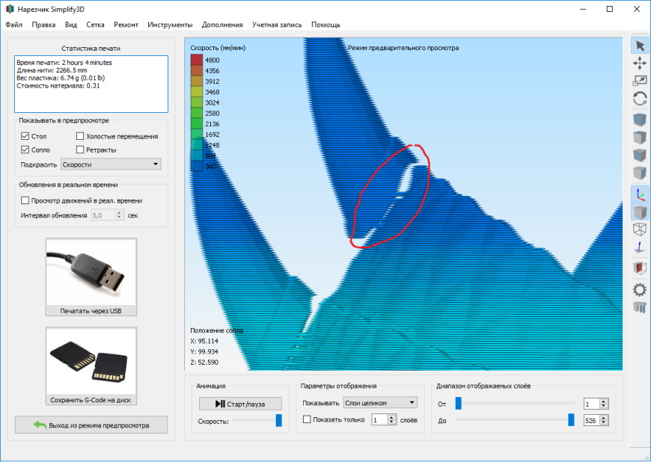651x462 pixels.
Task: Enable Ретракты checkbox
Action: coord(80,150)
